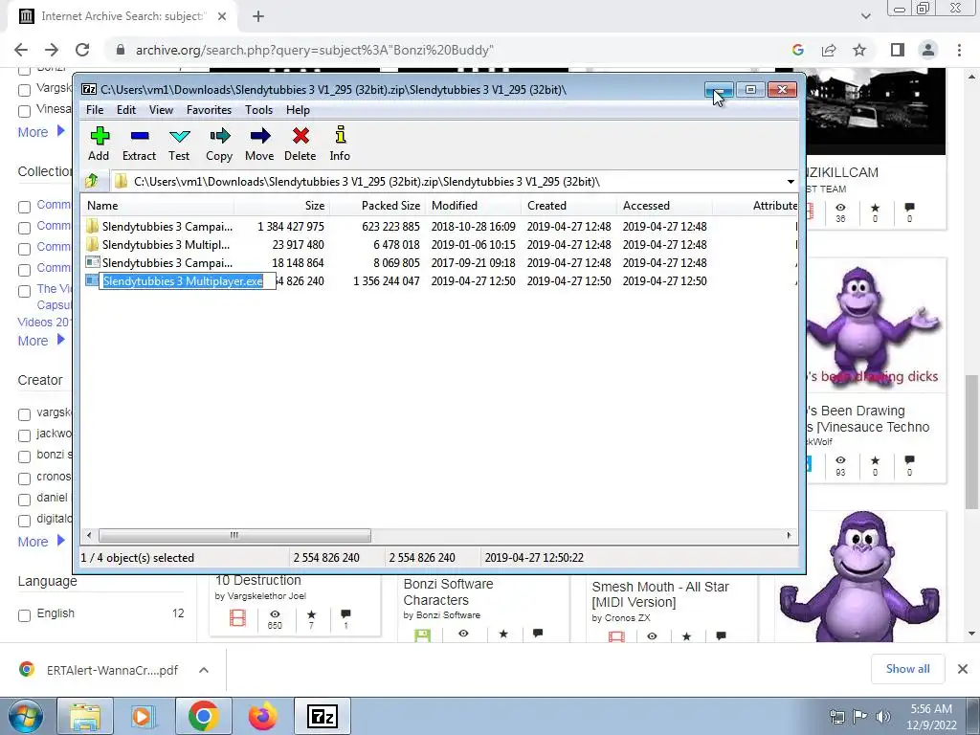
Task: Click the 7-Zip scrollbar right arrow
Action: pyautogui.click(x=789, y=535)
